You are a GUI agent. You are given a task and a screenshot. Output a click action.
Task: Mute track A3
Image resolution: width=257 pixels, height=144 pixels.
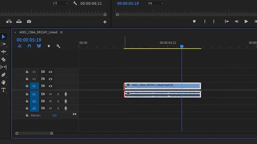tap(50, 108)
